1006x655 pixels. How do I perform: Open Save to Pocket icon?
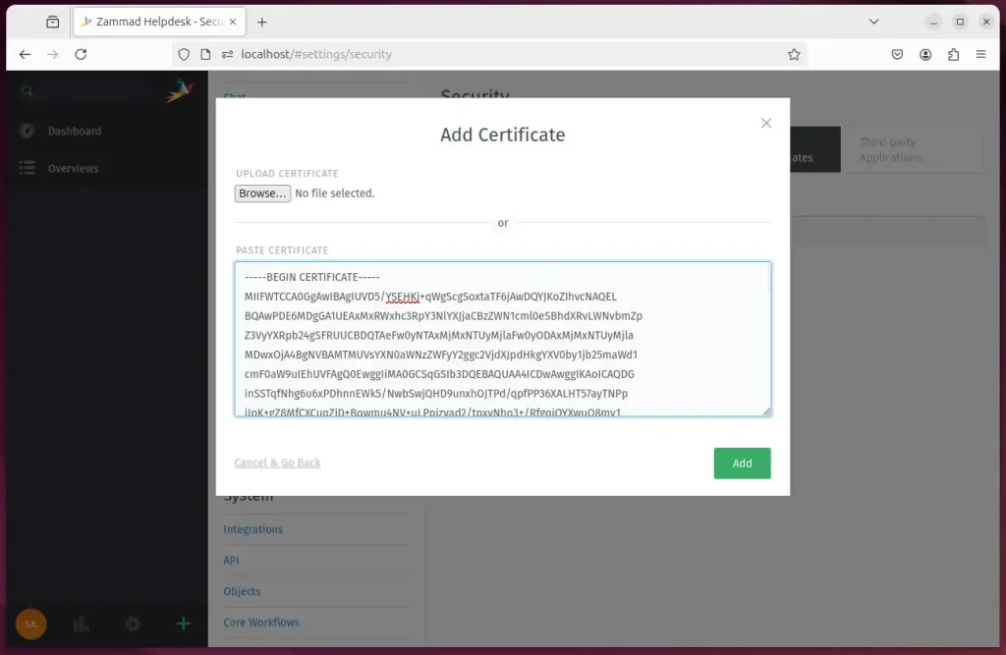pyautogui.click(x=897, y=55)
